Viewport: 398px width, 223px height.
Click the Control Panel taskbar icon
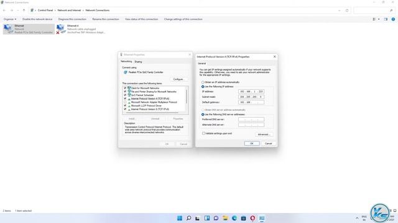262,218
